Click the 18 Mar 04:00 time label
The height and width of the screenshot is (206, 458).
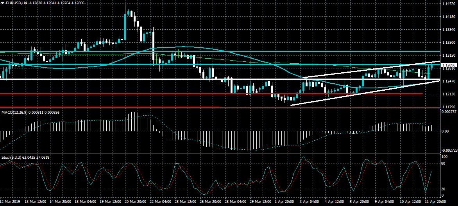[85, 202]
